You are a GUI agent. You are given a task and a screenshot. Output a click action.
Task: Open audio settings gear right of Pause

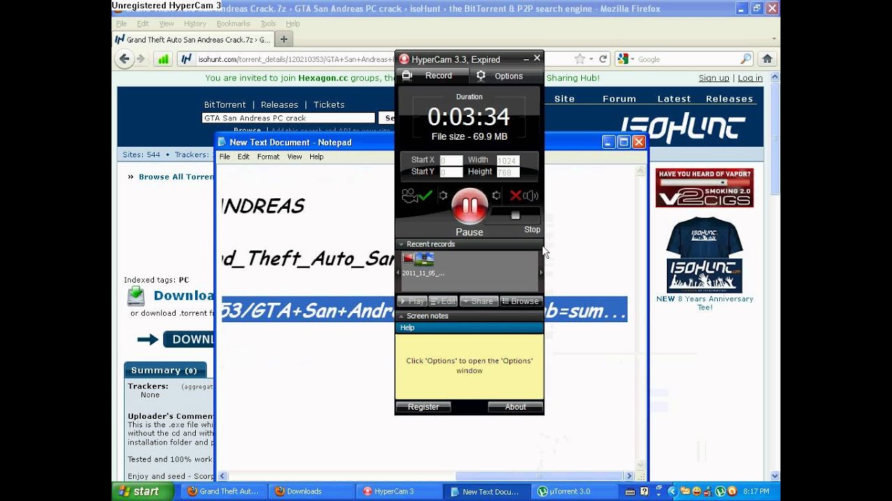tap(496, 196)
